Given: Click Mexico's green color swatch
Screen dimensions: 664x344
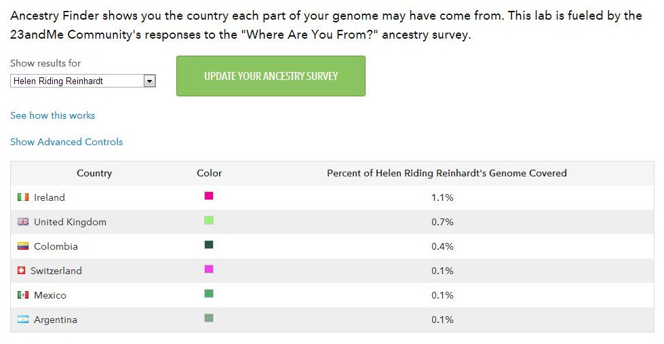Looking at the screenshot, I should [209, 294].
